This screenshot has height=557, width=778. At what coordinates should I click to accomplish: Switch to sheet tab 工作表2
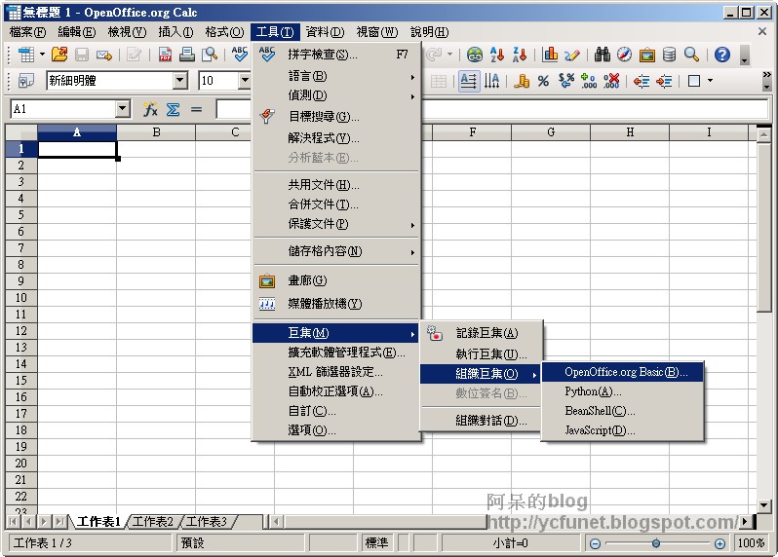click(x=152, y=522)
